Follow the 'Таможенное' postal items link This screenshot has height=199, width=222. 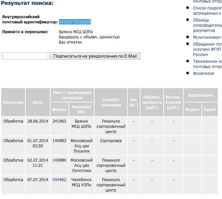tap(207, 64)
